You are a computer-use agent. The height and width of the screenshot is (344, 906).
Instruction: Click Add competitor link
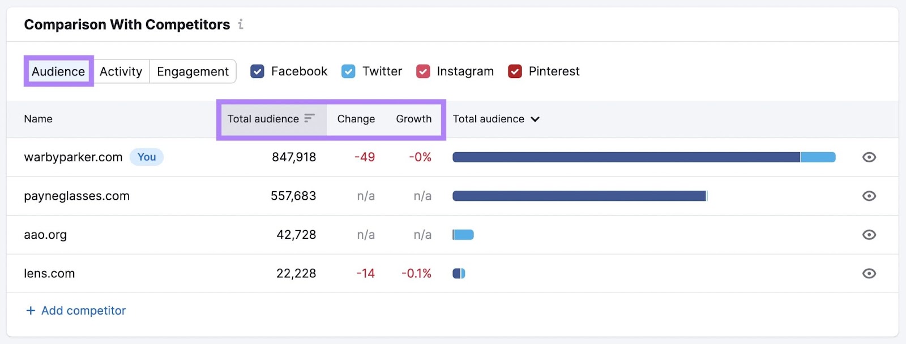[x=83, y=311]
